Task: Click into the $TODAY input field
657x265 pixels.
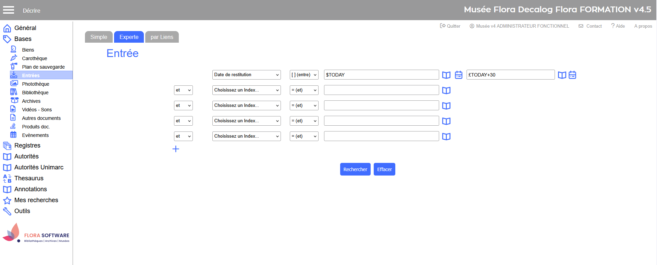Action: click(381, 75)
